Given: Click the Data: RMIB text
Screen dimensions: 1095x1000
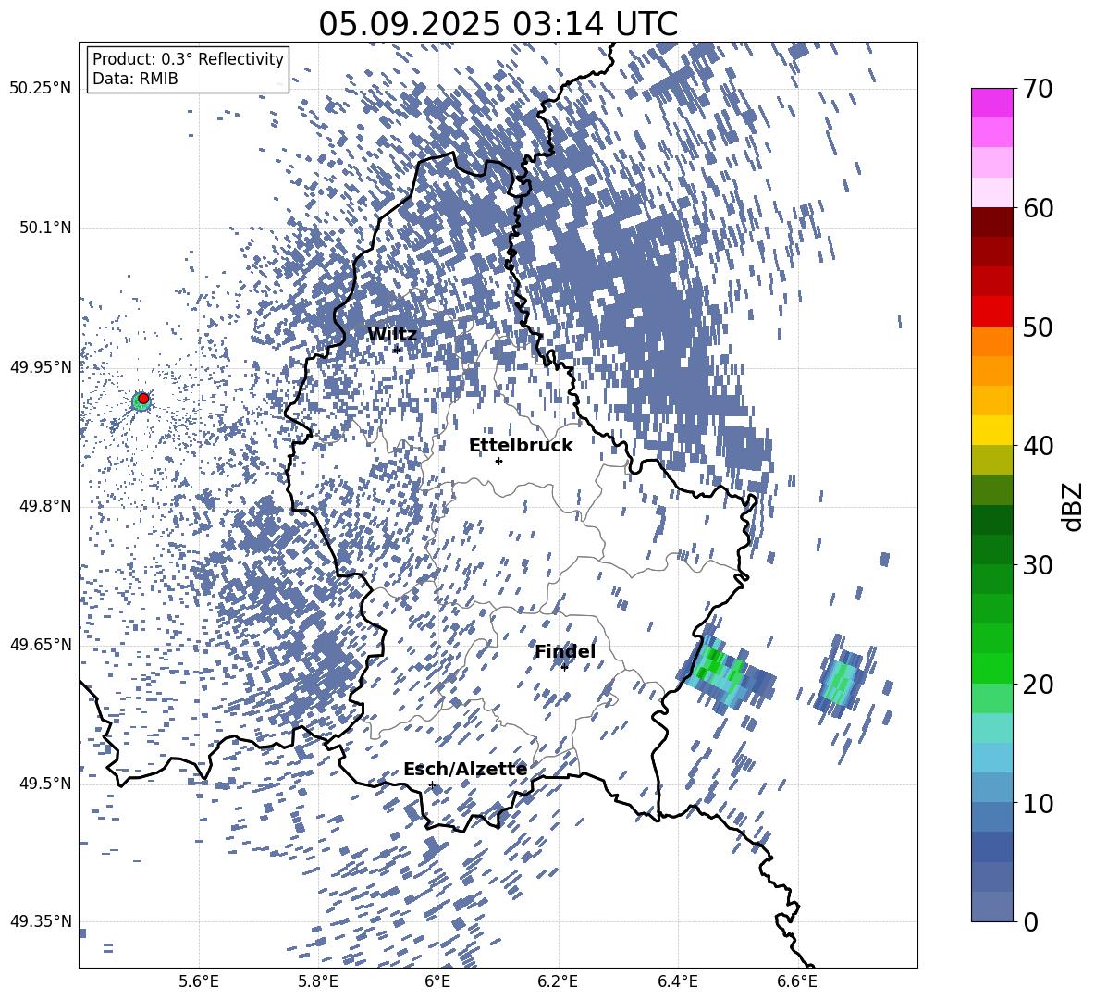Looking at the screenshot, I should click(135, 79).
